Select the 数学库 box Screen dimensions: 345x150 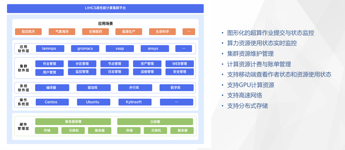[x=177, y=88]
